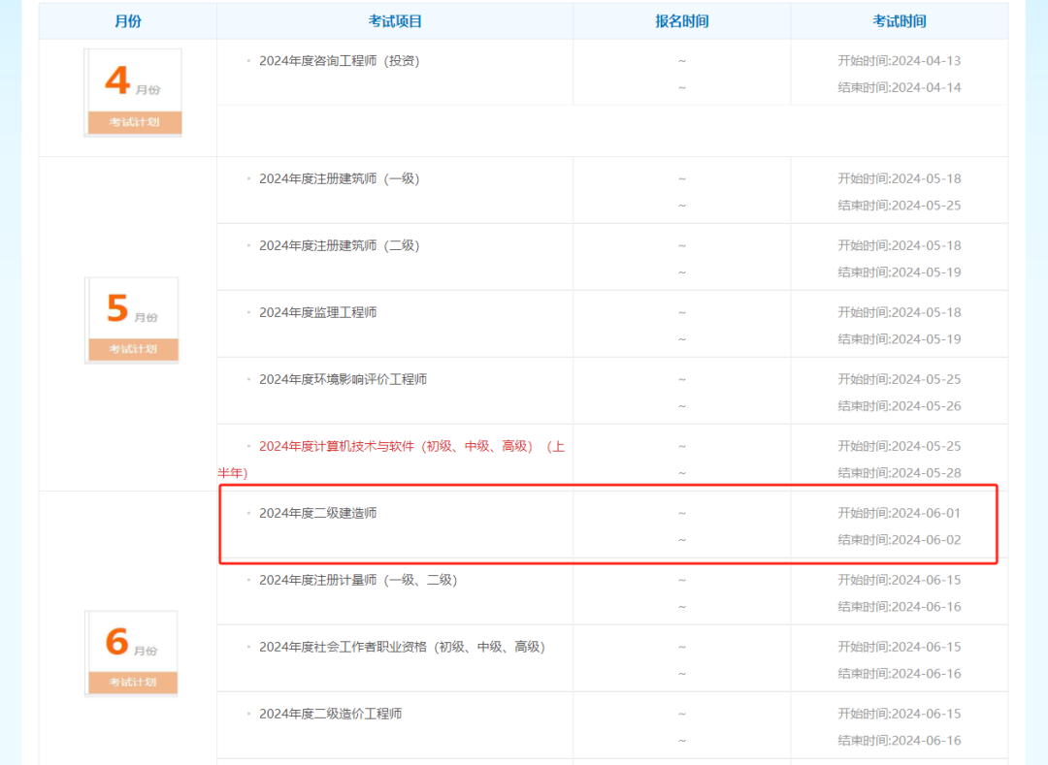Viewport: 1048px width, 765px height.
Task: Open 2024年度社会工作者职业资格 exam link
Action: coord(403,647)
